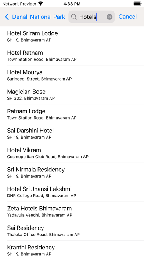
Task: Focus the Hotels search field
Action: (x=91, y=17)
